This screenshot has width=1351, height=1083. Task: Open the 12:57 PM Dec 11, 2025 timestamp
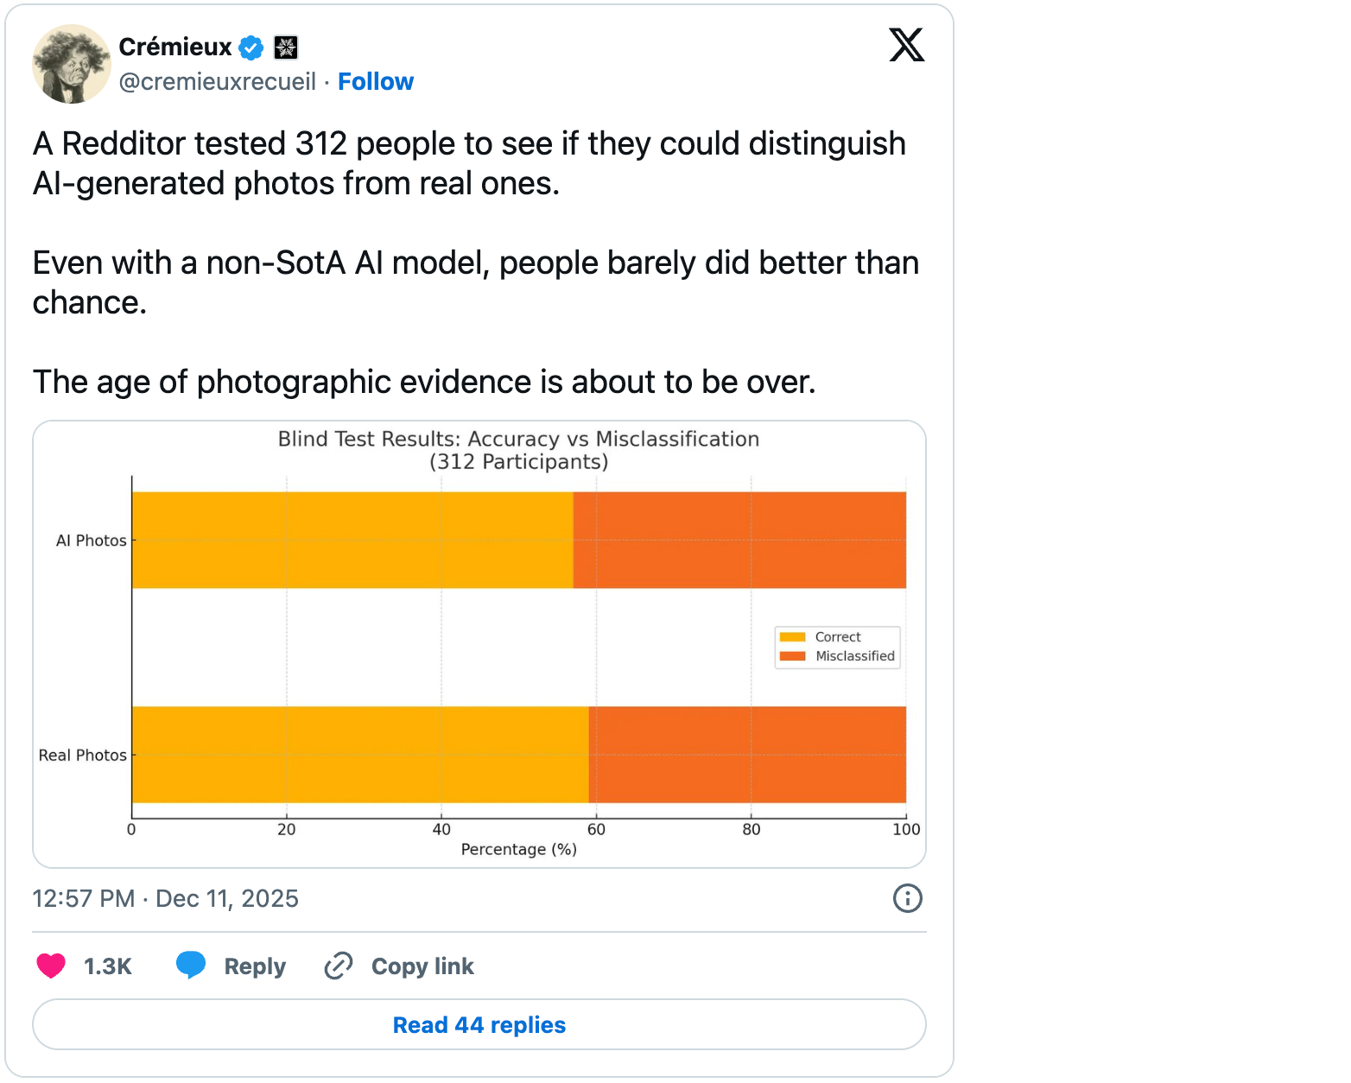(166, 899)
